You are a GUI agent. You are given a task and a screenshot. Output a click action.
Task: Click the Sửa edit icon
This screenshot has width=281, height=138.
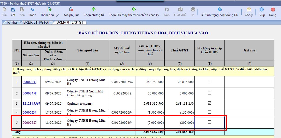(x=4, y=10)
